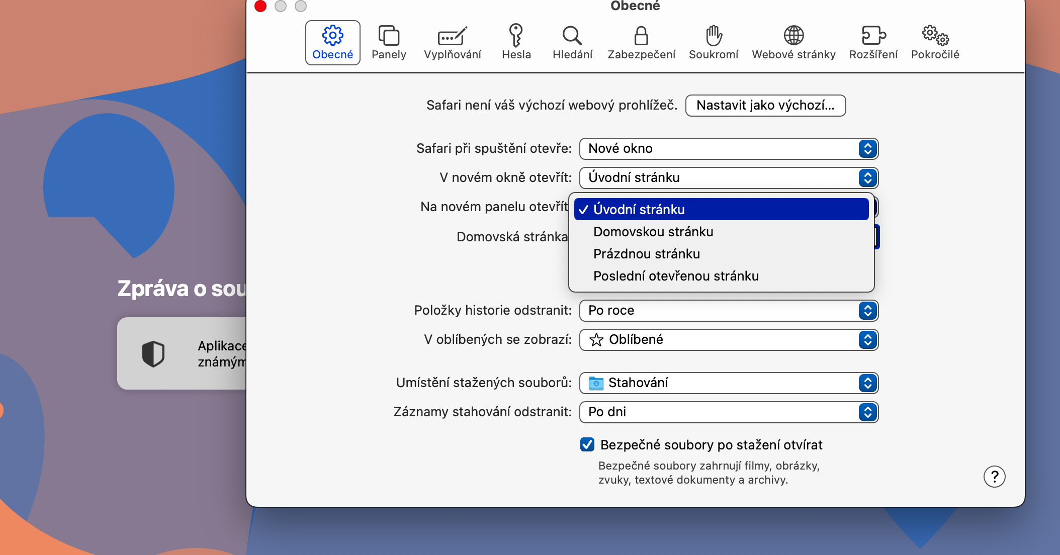Screen dimensions: 1060x555
Task: Open the Webové stránky globe icon
Action: click(x=793, y=36)
